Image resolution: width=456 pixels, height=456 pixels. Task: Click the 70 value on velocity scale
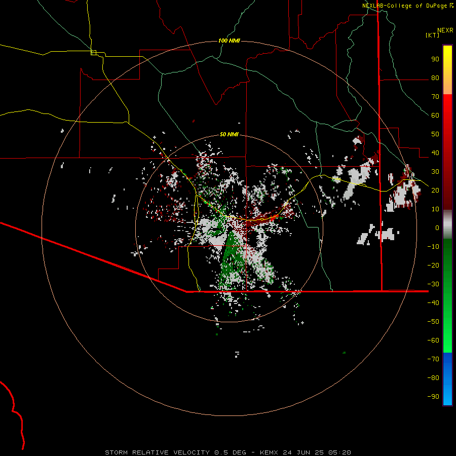point(435,97)
